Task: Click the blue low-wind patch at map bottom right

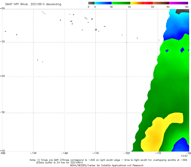Action: [181, 145]
